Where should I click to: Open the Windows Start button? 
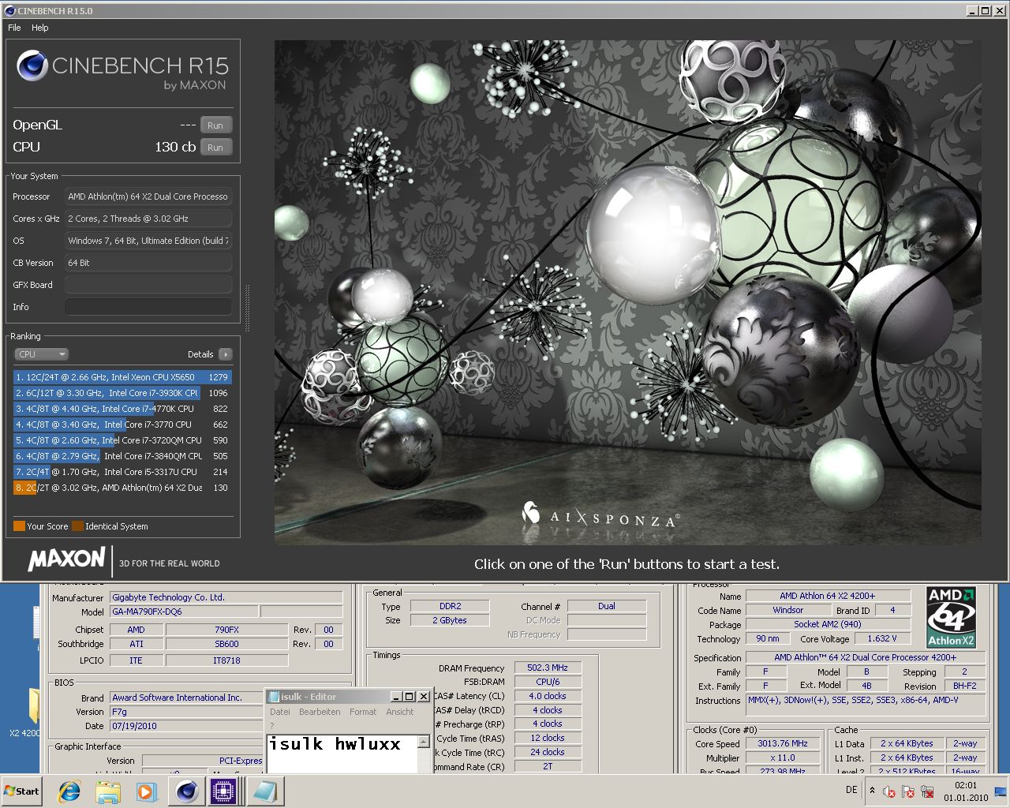(x=22, y=791)
